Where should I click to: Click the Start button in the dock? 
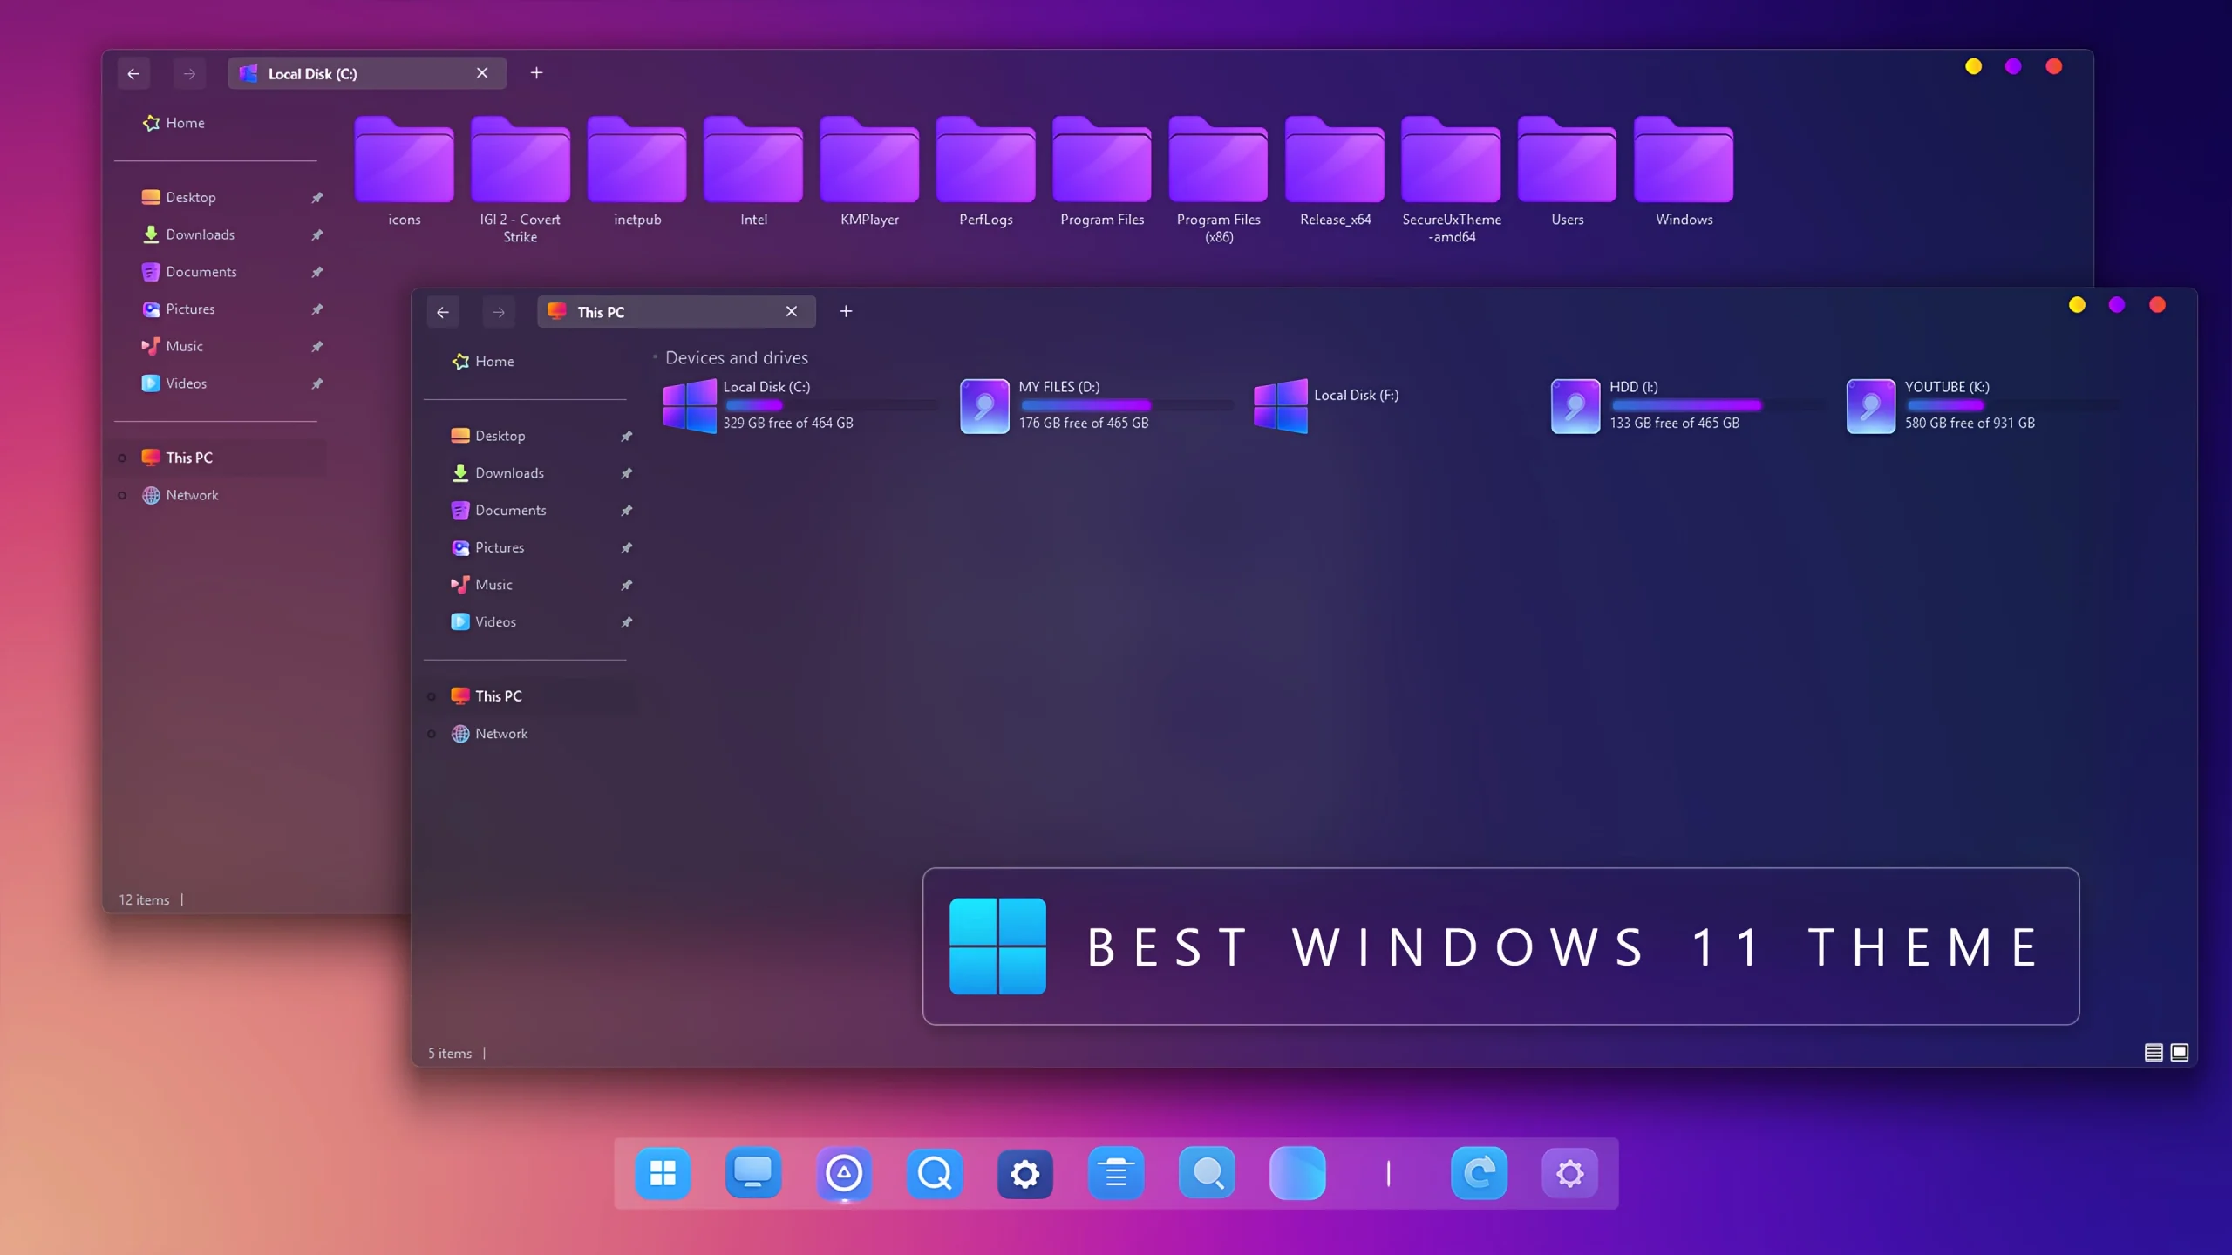[x=663, y=1173]
